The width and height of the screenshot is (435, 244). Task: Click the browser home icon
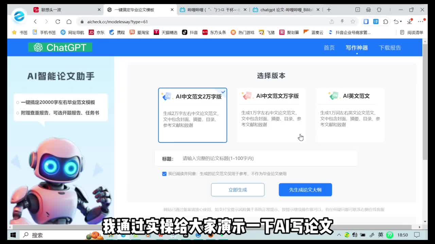tap(69, 22)
